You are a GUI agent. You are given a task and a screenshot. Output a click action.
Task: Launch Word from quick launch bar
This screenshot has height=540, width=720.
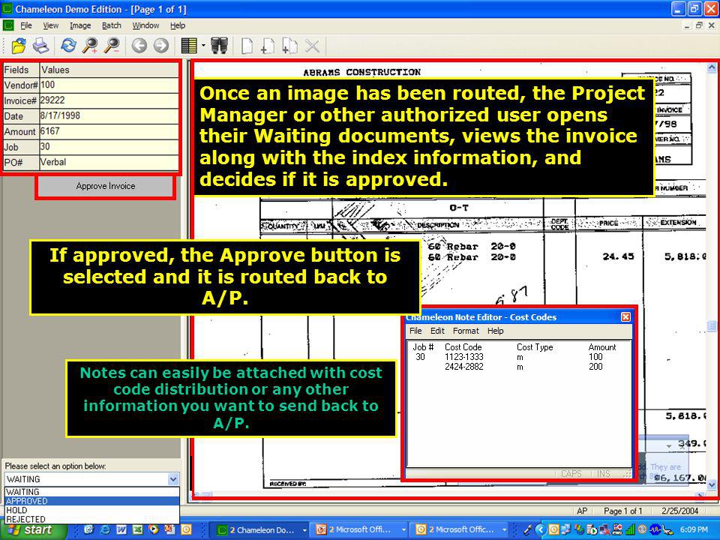pyautogui.click(x=121, y=530)
